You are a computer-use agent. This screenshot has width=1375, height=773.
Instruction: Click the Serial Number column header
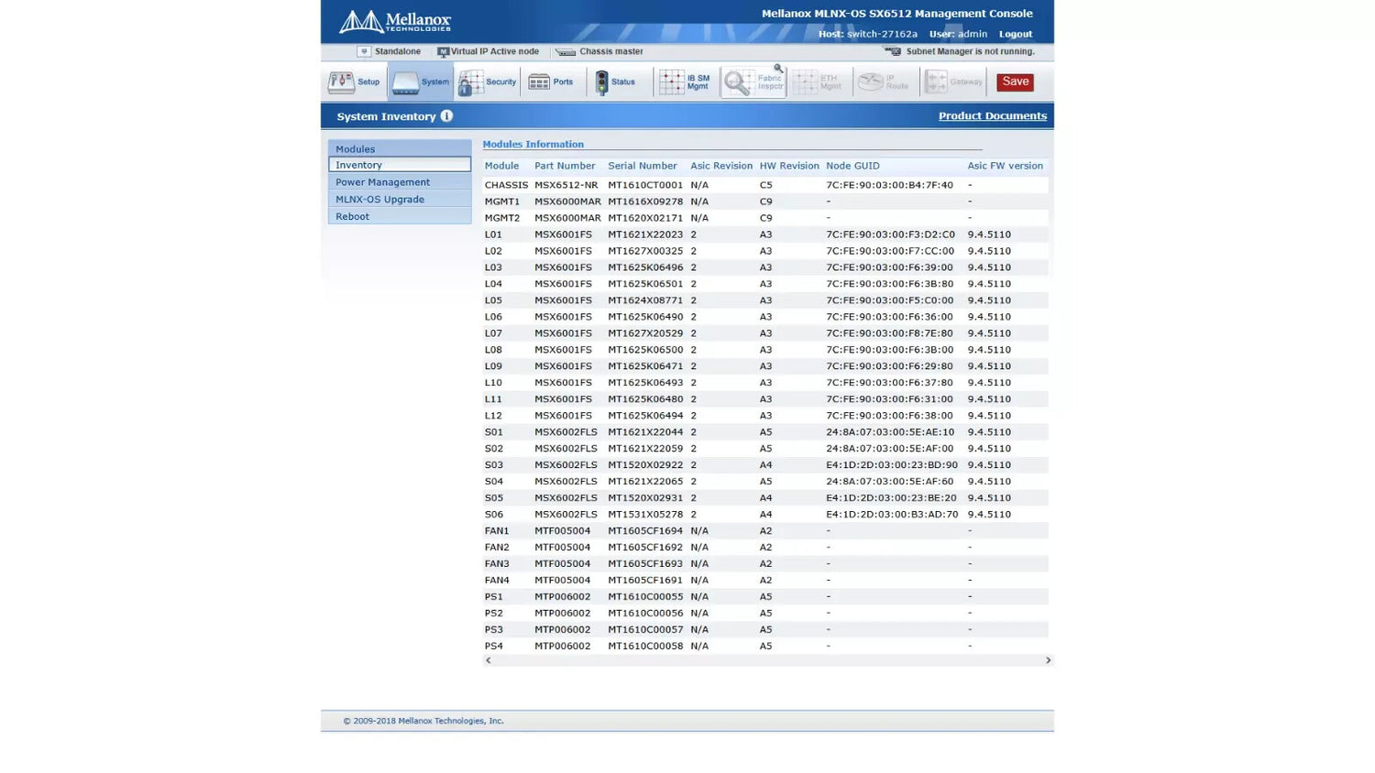[x=643, y=166]
